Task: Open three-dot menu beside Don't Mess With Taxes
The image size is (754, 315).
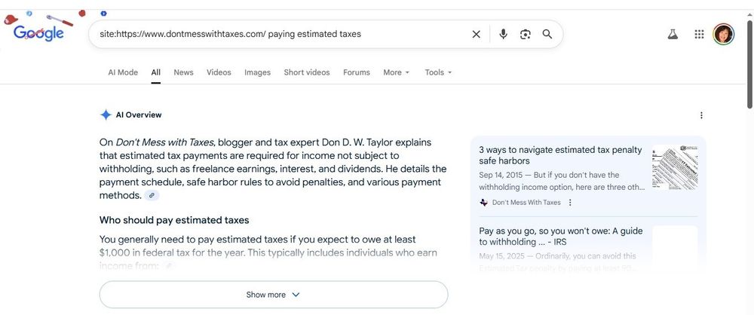Action: 570,203
